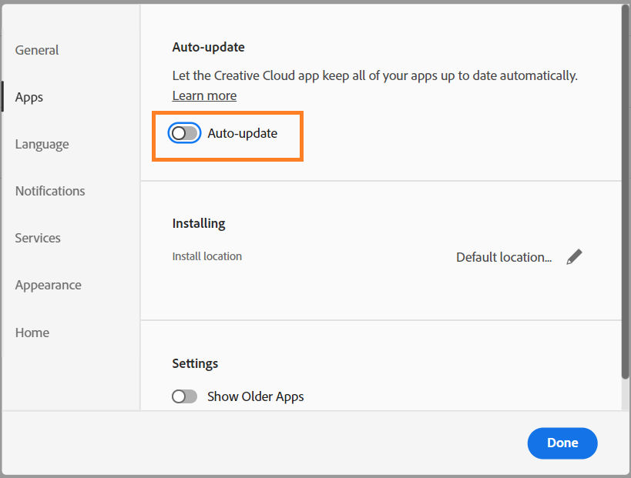Confirm preferences with the Done button
The width and height of the screenshot is (631, 478).
[562, 443]
